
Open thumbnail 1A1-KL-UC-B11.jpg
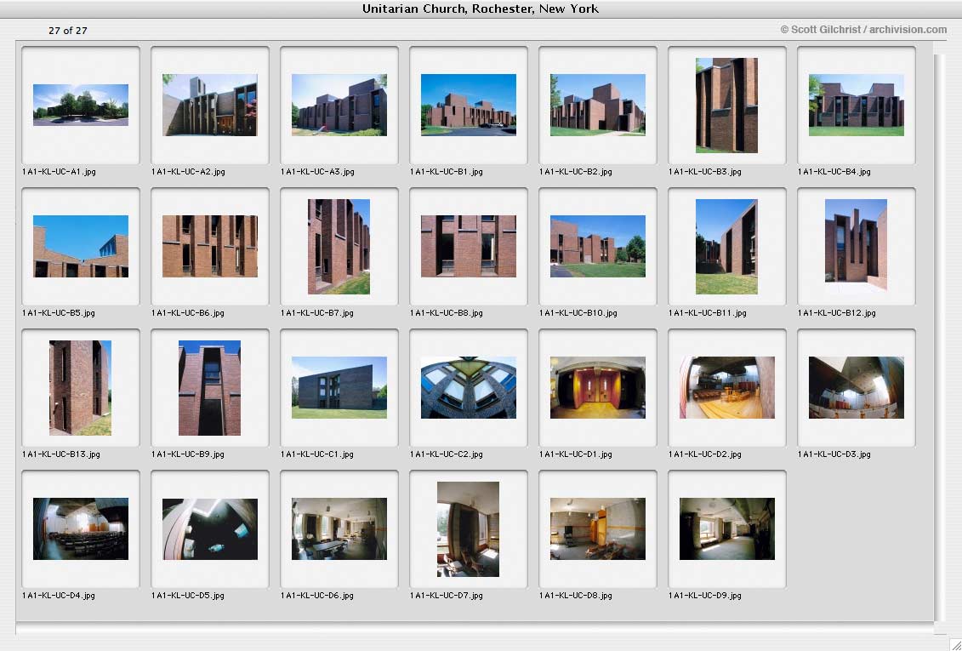click(727, 247)
